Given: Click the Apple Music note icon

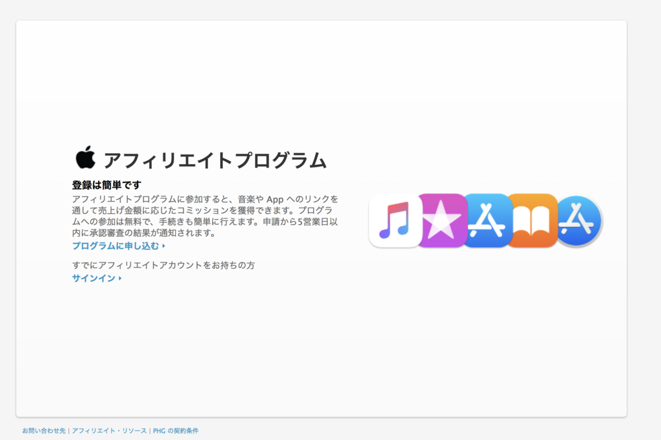Looking at the screenshot, I should (x=395, y=220).
